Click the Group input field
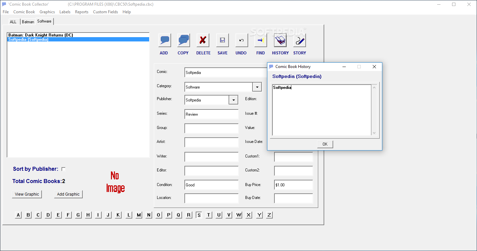This screenshot has width=477, height=251. 212,128
